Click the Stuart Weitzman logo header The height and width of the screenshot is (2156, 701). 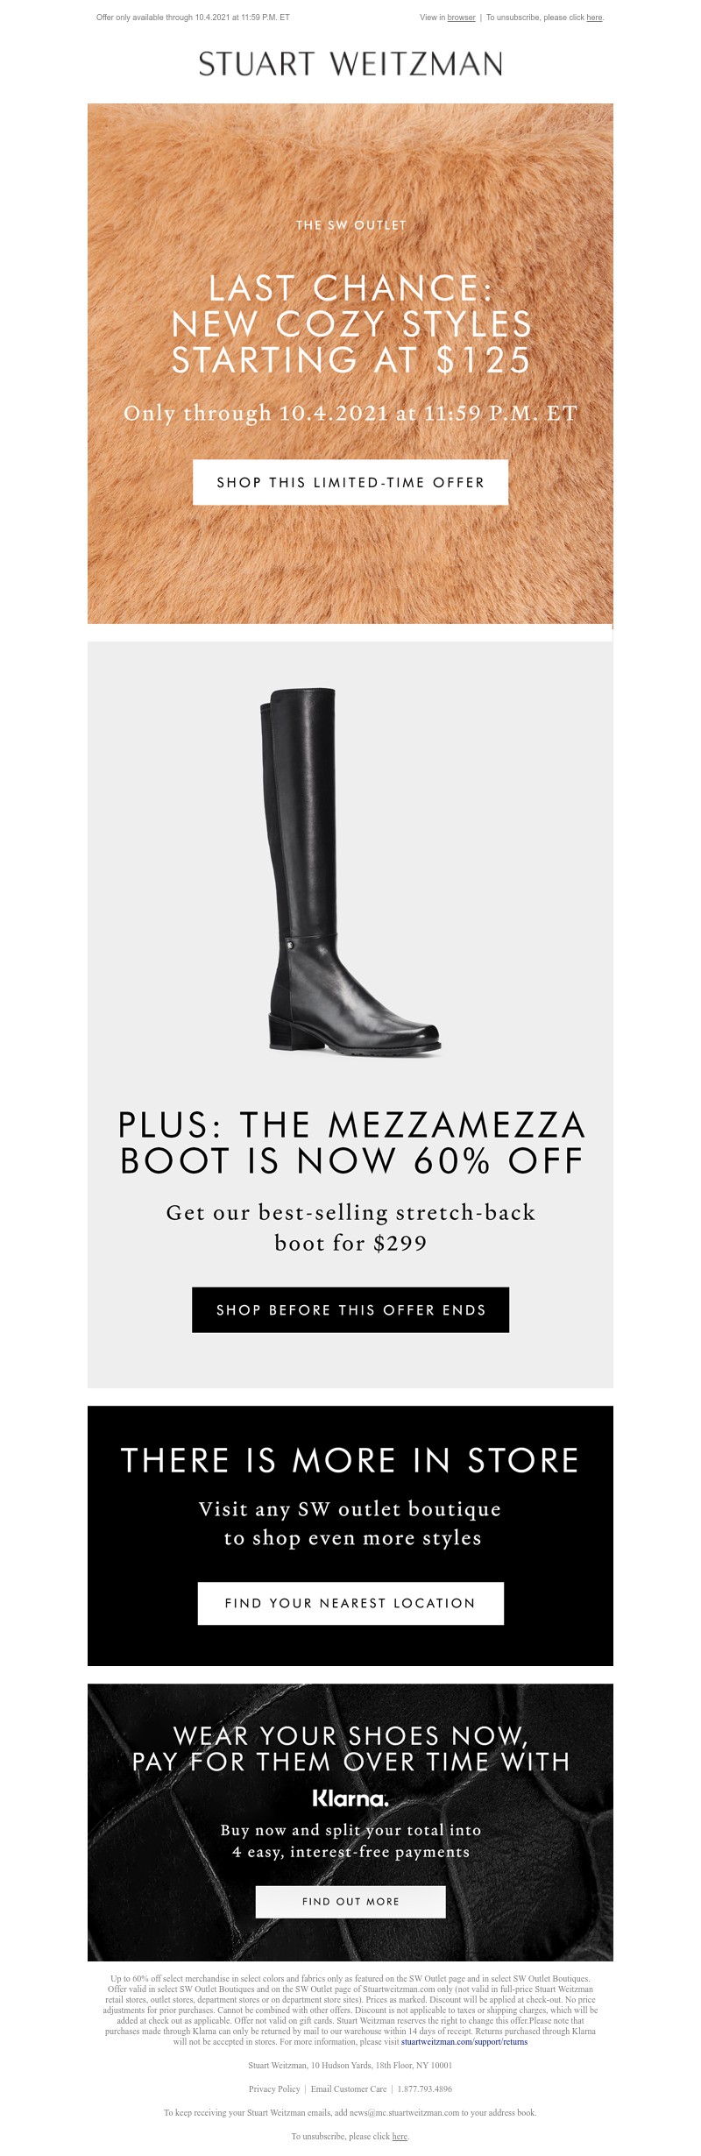click(x=350, y=64)
